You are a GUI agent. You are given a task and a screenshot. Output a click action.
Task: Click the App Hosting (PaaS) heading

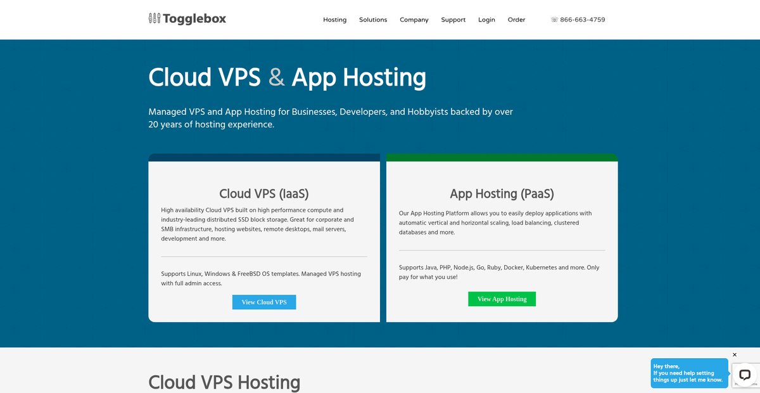point(502,194)
